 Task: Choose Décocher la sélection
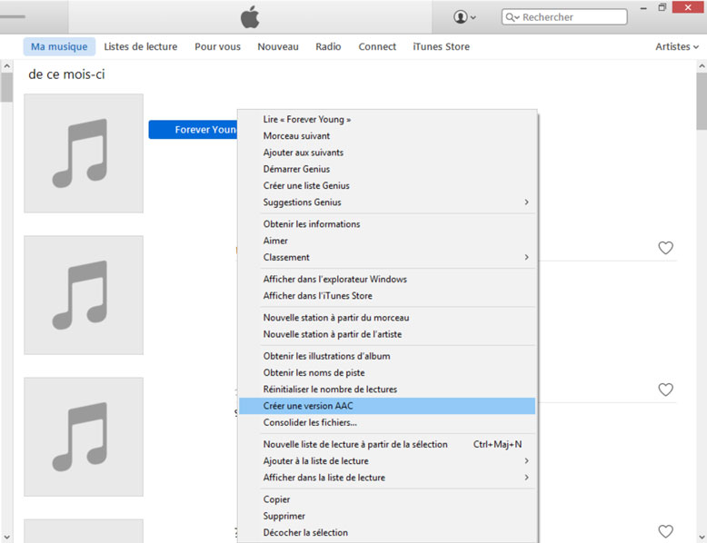(387, 533)
